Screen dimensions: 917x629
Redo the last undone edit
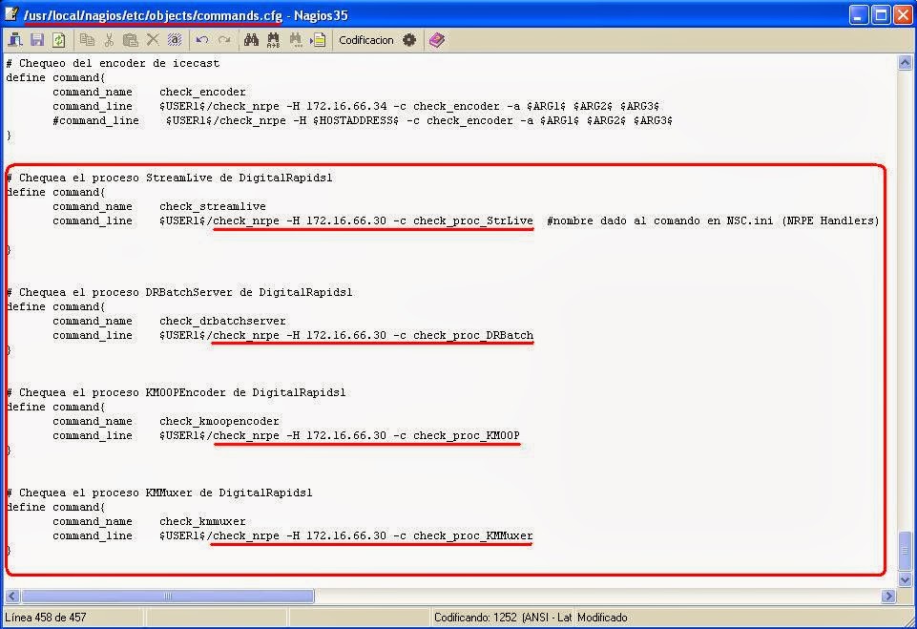coord(223,40)
